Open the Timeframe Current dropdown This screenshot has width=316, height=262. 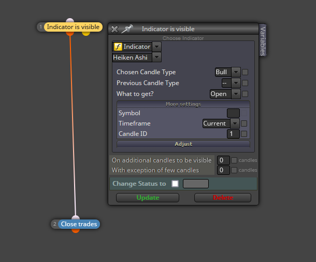235,123
